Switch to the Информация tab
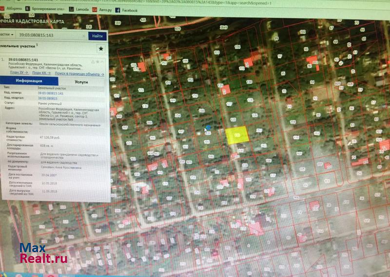Image resolution: width=390 pixels, height=277 pixels. click(x=29, y=81)
